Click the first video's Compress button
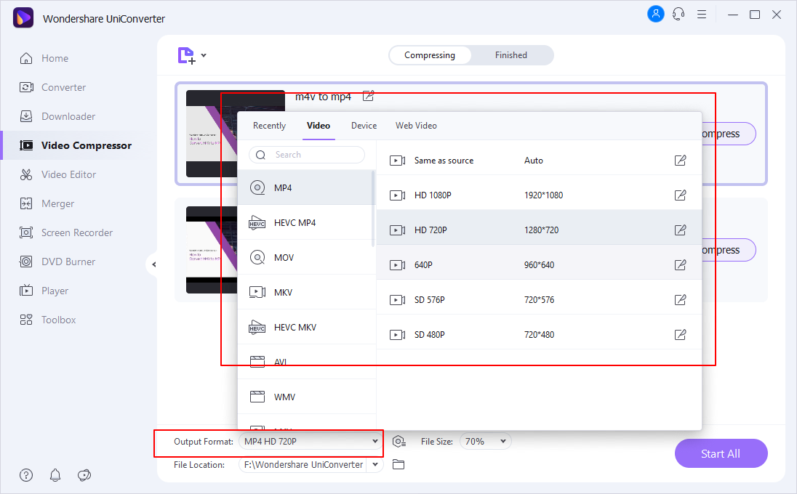This screenshot has height=494, width=797. point(729,134)
